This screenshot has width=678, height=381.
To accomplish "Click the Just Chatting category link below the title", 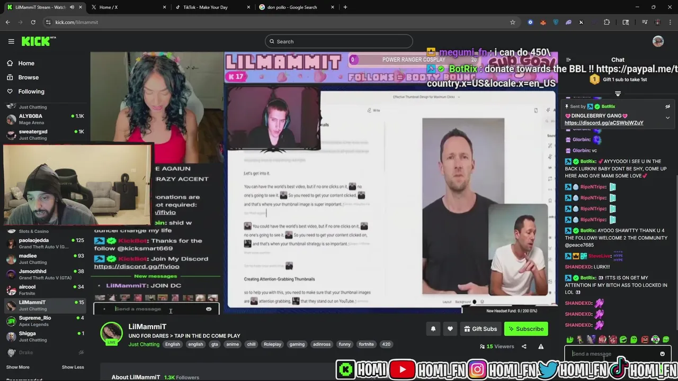I will (144, 344).
